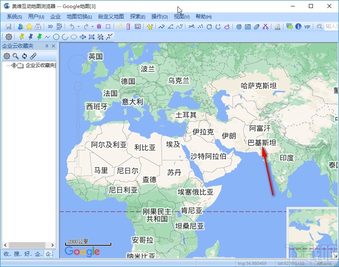Switch to the 搜.. bottom tab

tap(18, 254)
